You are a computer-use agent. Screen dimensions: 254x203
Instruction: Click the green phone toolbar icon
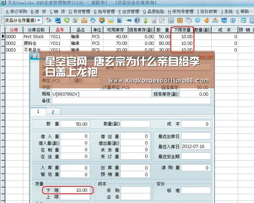pyautogui.click(x=66, y=20)
